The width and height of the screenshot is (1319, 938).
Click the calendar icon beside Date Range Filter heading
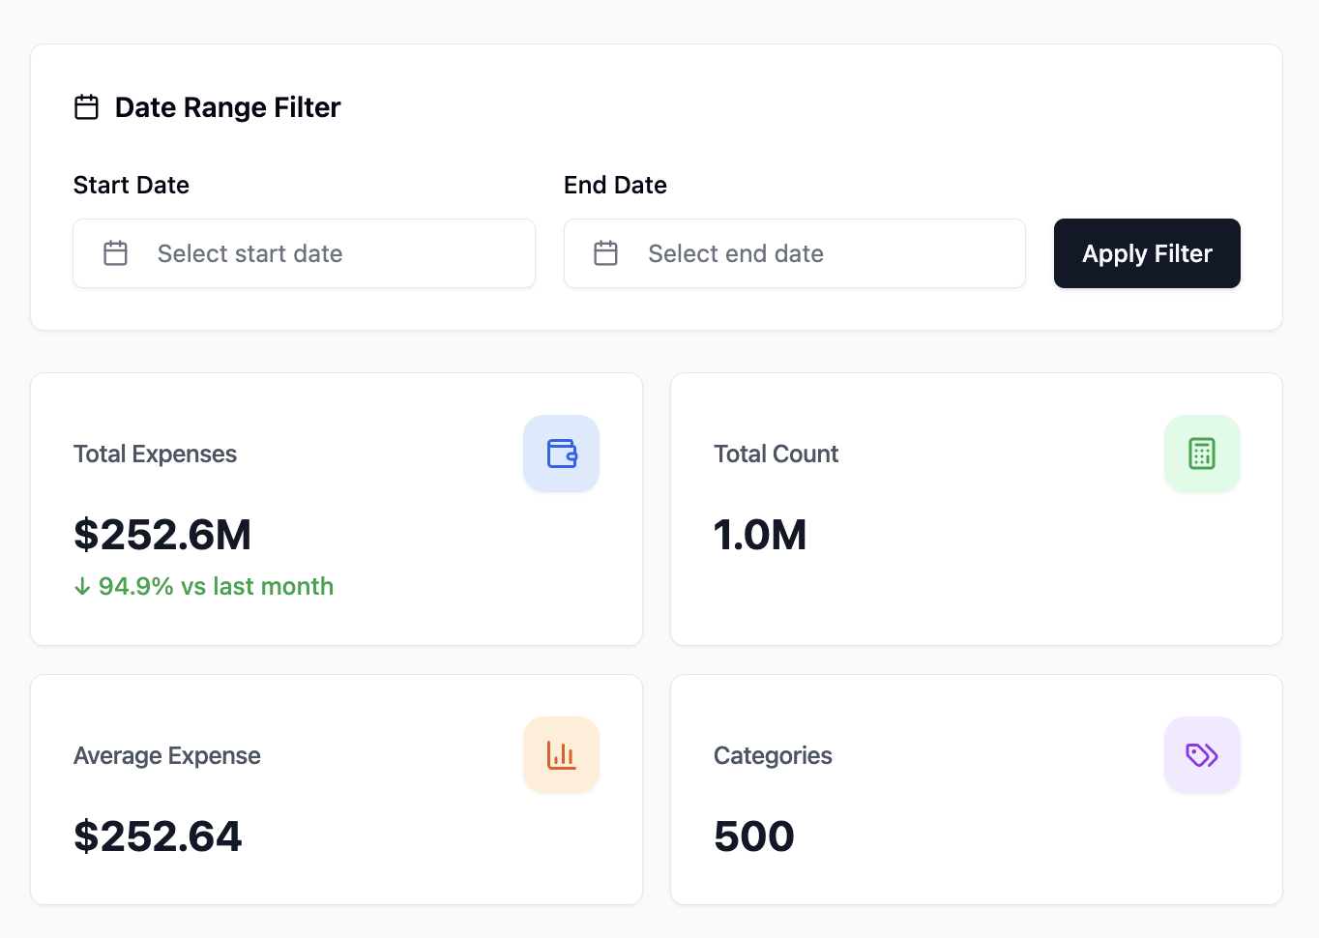coord(86,107)
